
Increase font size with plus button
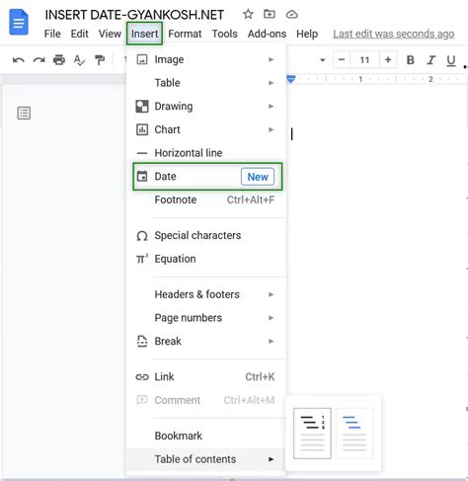click(388, 60)
